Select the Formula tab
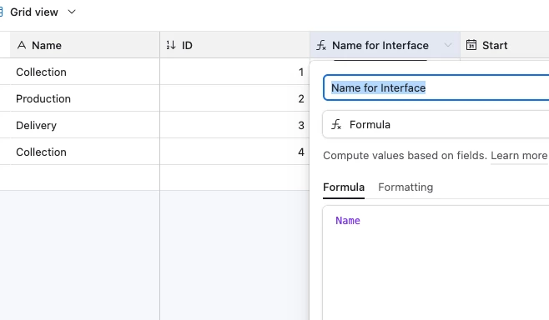Screen dimensions: 549x320 [344, 187]
